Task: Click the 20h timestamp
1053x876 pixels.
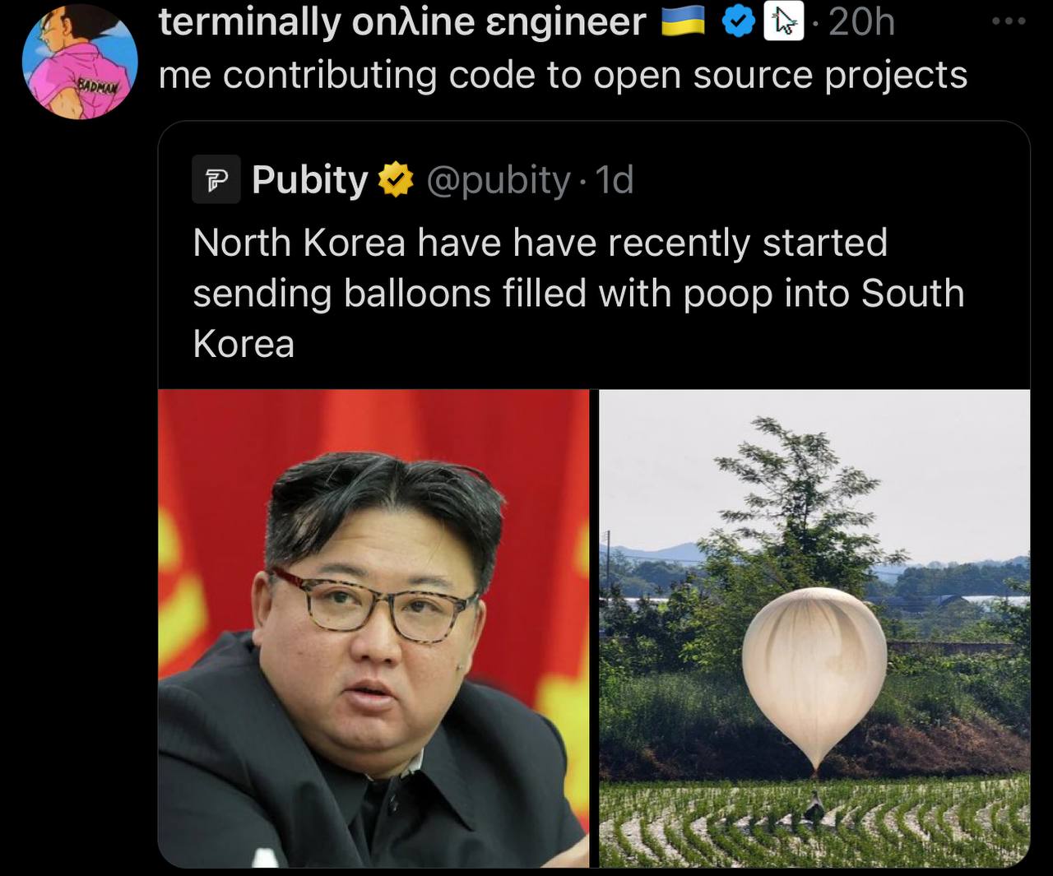Action: [x=861, y=23]
